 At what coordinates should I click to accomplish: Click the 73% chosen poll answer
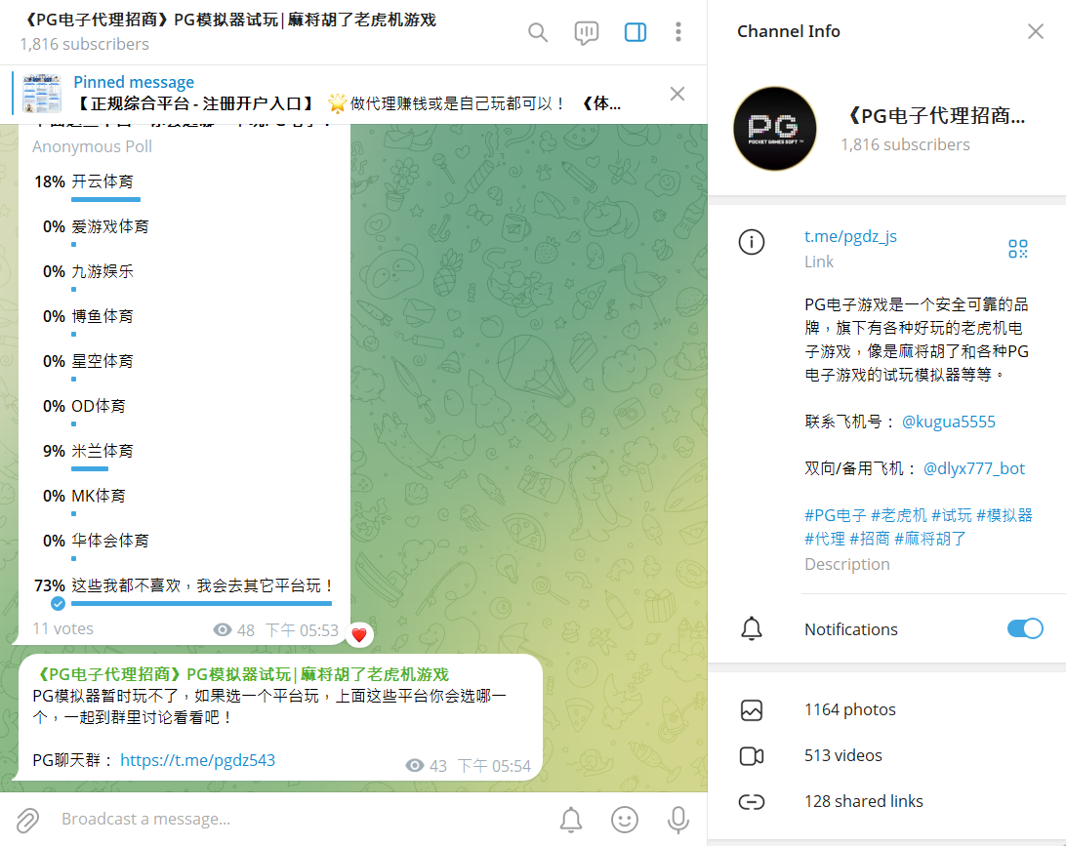(184, 589)
